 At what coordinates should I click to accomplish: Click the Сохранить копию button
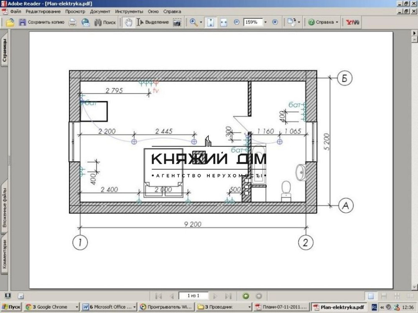(x=41, y=22)
